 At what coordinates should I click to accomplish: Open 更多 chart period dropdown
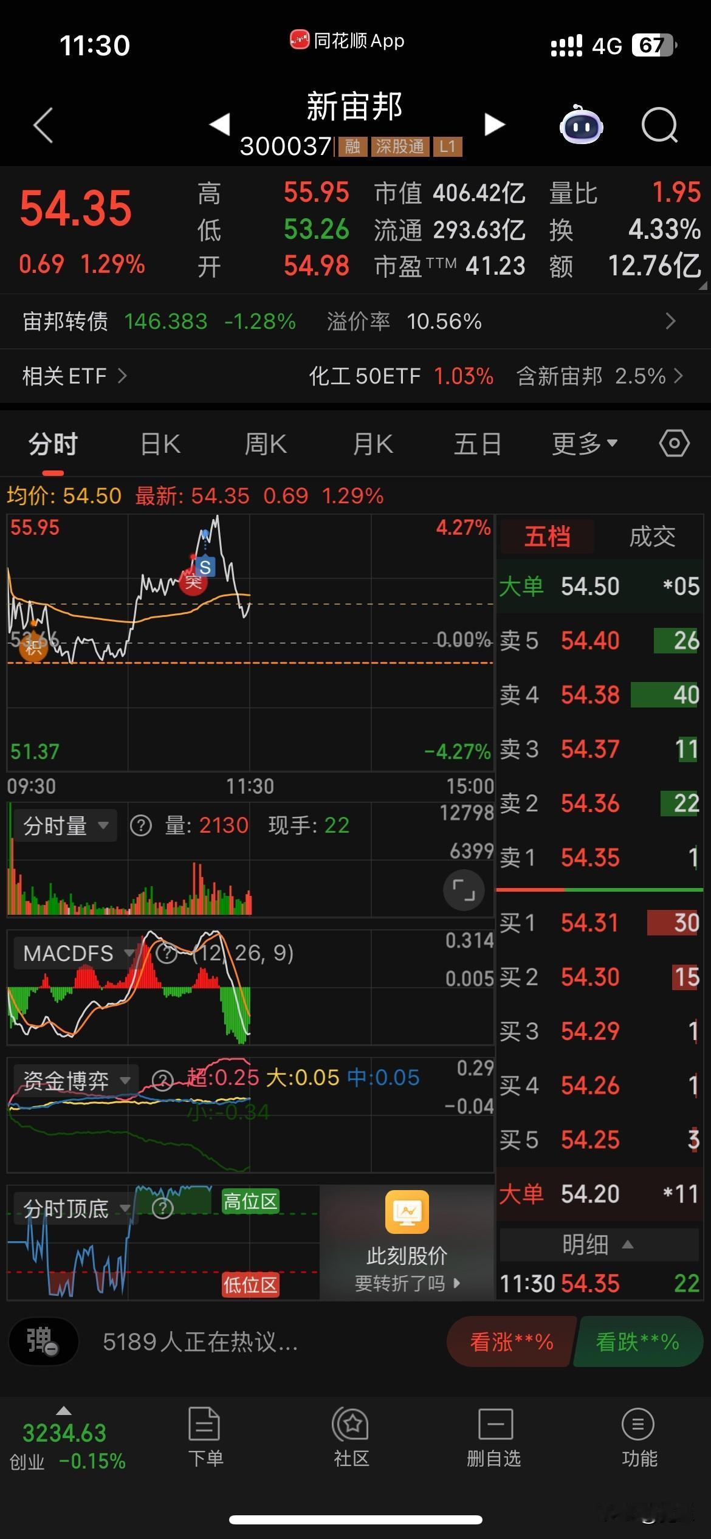(585, 444)
